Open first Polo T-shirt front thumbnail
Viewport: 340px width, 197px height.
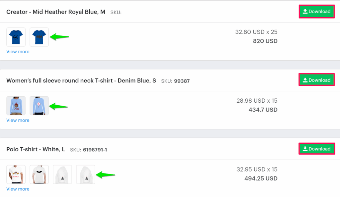click(16, 174)
